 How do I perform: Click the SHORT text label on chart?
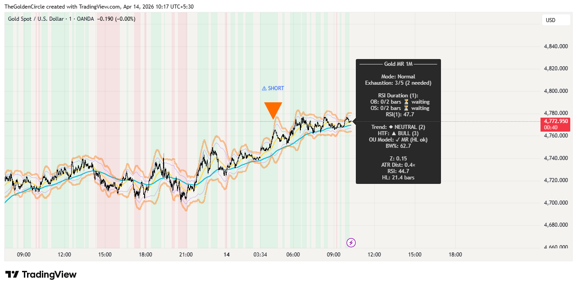pyautogui.click(x=275, y=88)
